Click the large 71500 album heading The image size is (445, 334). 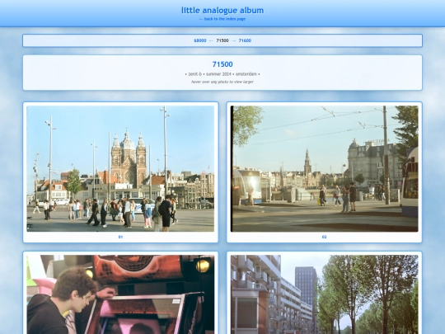(x=222, y=64)
